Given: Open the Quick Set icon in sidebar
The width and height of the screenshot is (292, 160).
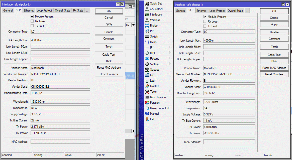Looking at the screenshot, I should coord(147,4).
